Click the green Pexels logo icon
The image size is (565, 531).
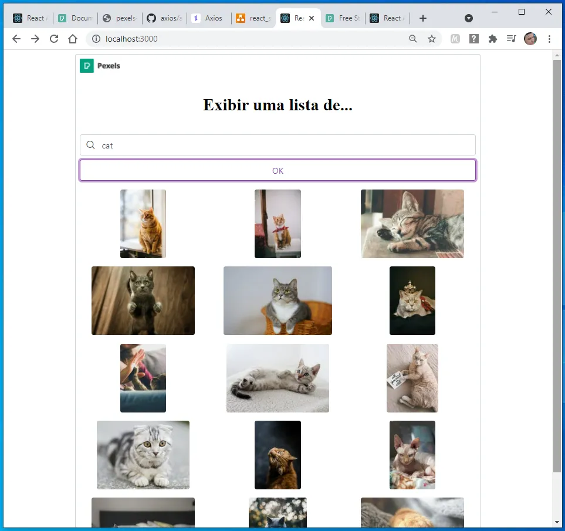87,66
